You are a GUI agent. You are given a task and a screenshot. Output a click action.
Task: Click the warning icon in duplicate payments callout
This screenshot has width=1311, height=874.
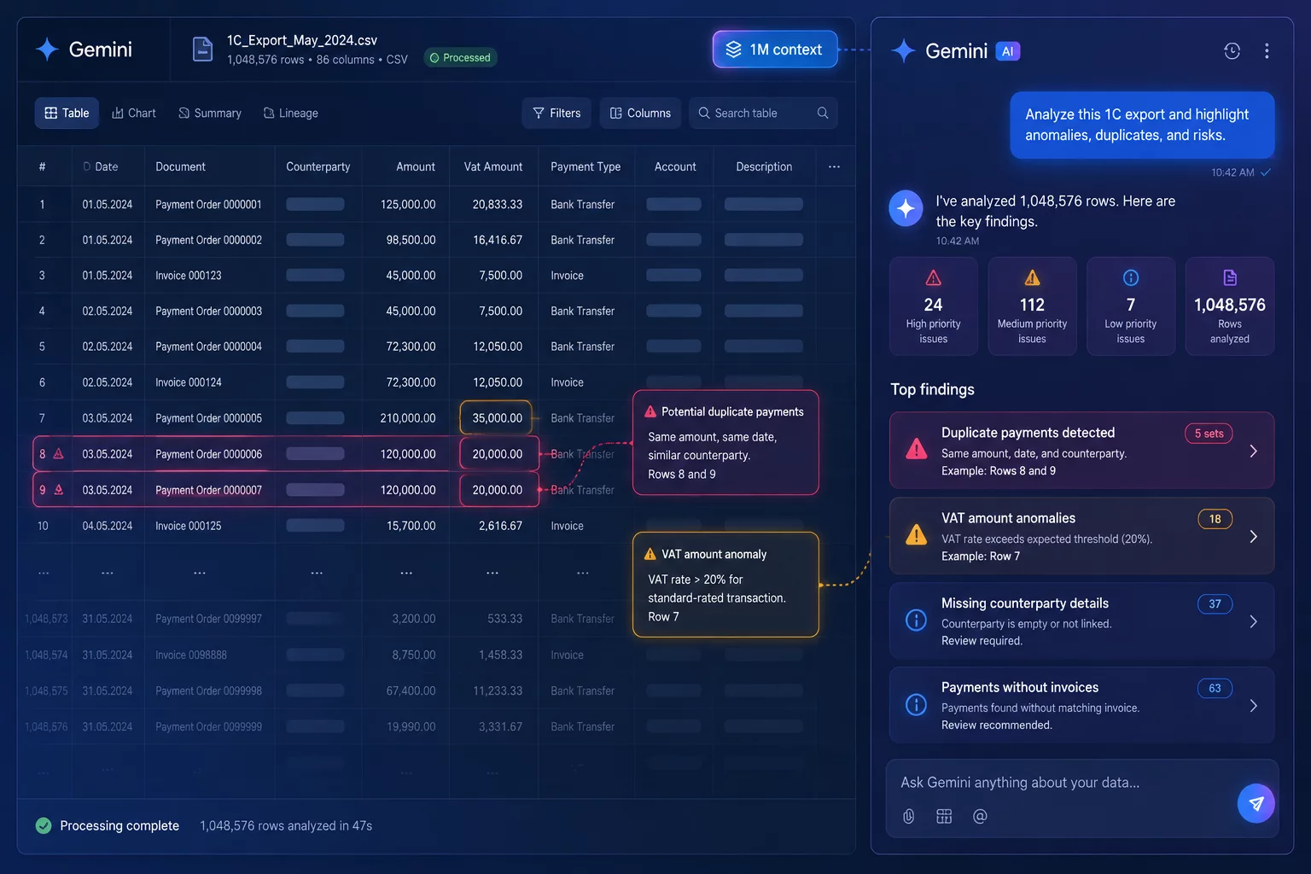[x=650, y=411]
